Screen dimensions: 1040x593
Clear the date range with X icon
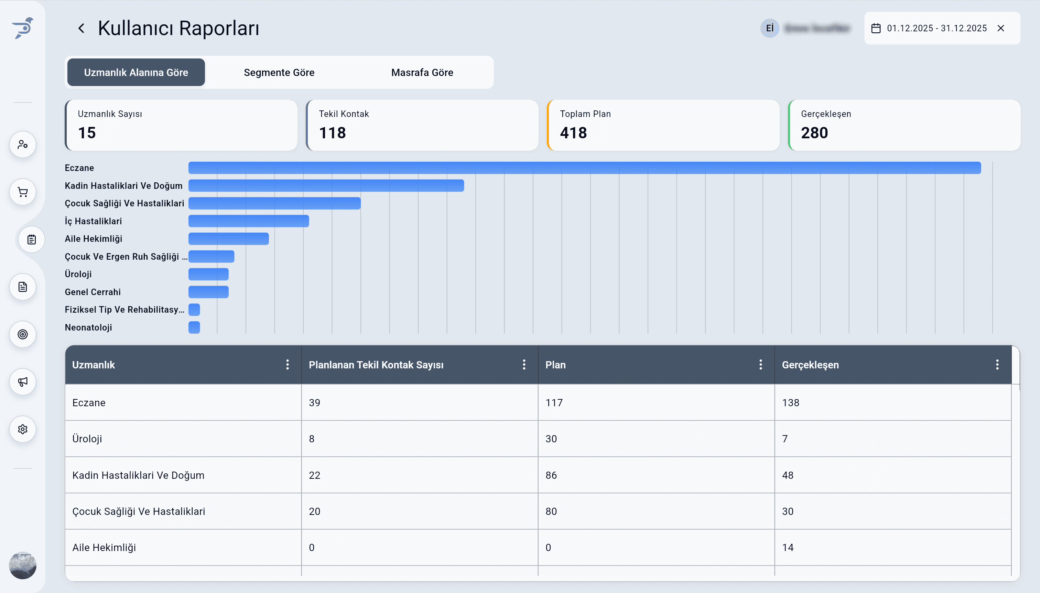click(1000, 28)
